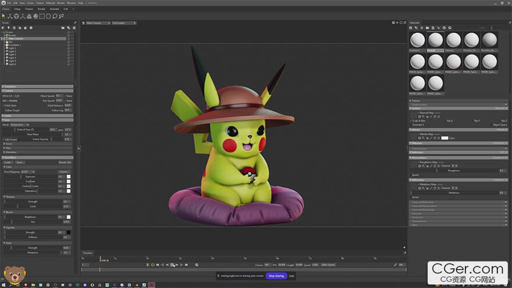Jump to the first frame of timeline

(158, 265)
